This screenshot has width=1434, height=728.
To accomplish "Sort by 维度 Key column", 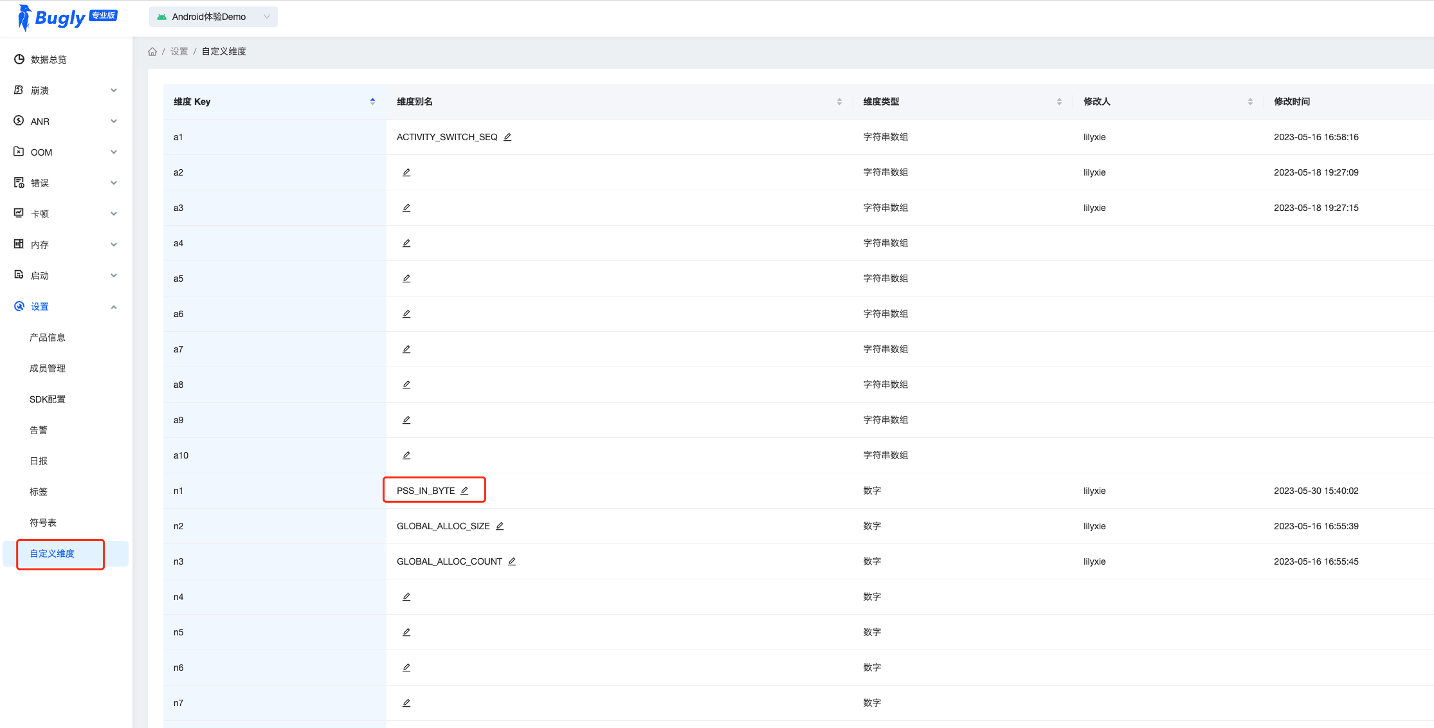I will [372, 102].
